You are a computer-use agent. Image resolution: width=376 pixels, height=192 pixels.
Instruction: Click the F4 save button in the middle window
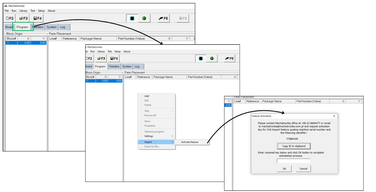coord(114,59)
